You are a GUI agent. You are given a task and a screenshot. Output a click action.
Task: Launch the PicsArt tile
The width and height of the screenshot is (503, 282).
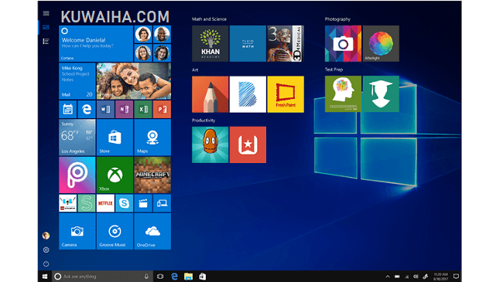[77, 175]
